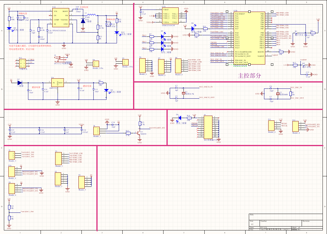Click resistor R12 10K
This screenshot has height=234, width=327.
pyautogui.click(x=295, y=65)
